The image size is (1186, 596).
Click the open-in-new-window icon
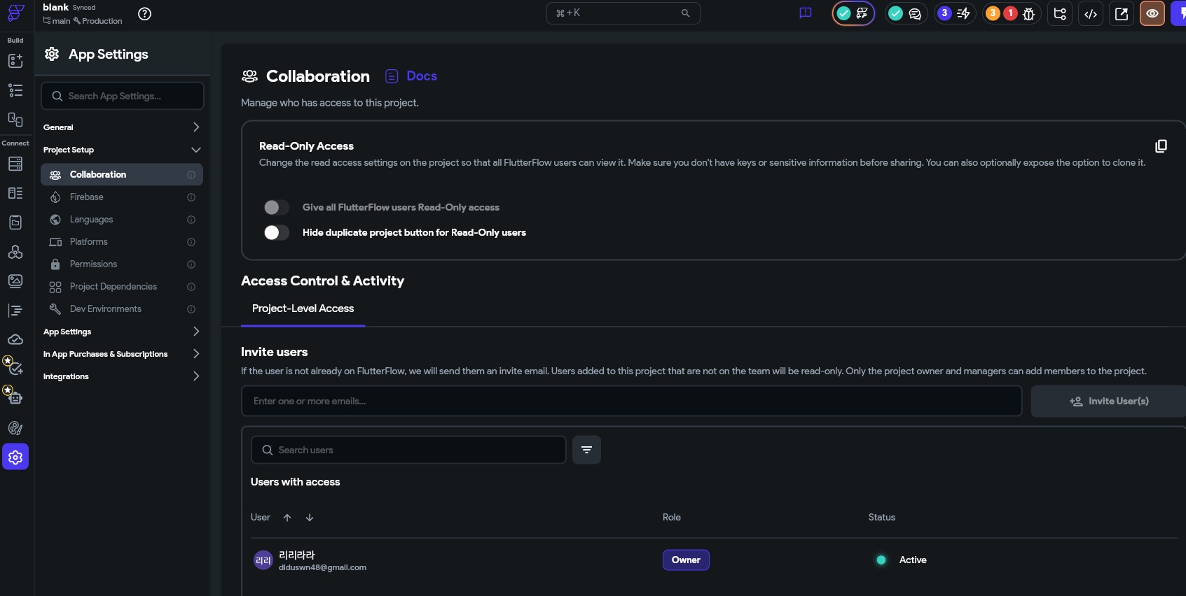tap(1122, 13)
